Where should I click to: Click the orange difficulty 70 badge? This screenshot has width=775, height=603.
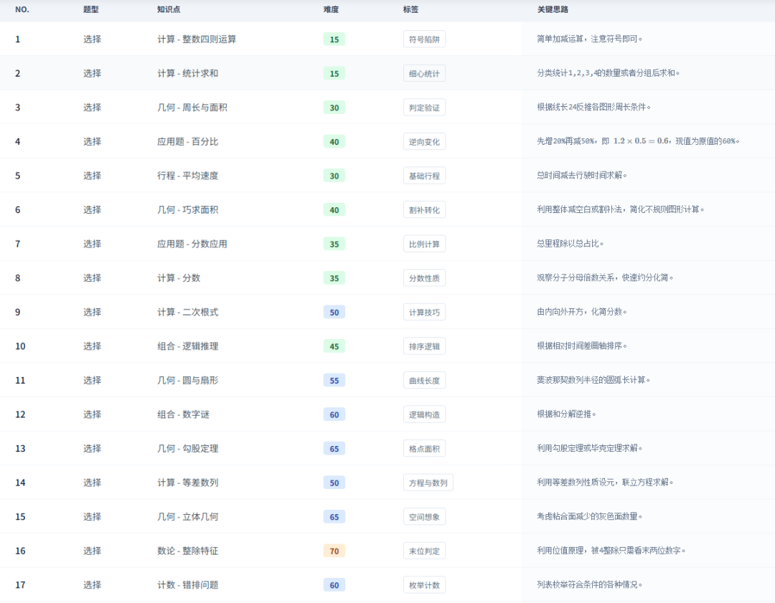point(334,551)
